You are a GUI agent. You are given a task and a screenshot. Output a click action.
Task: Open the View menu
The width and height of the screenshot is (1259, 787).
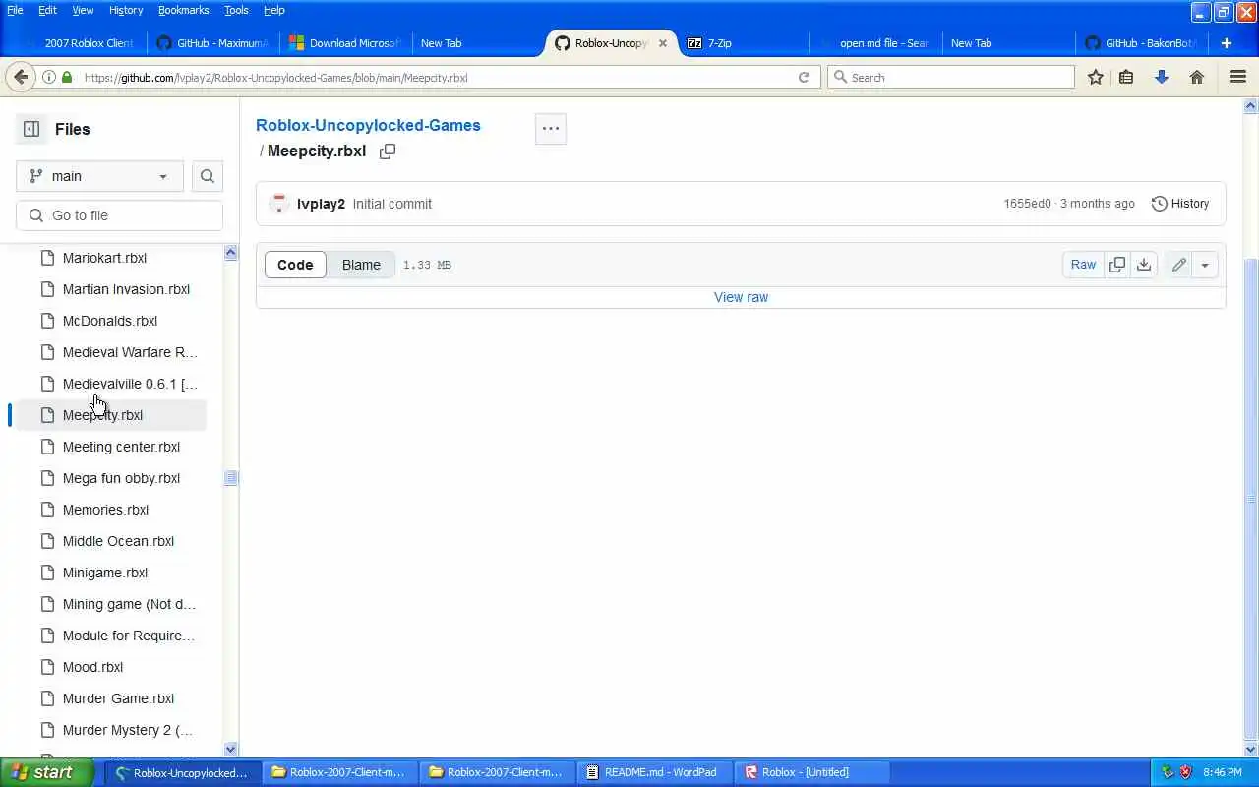pyautogui.click(x=83, y=10)
